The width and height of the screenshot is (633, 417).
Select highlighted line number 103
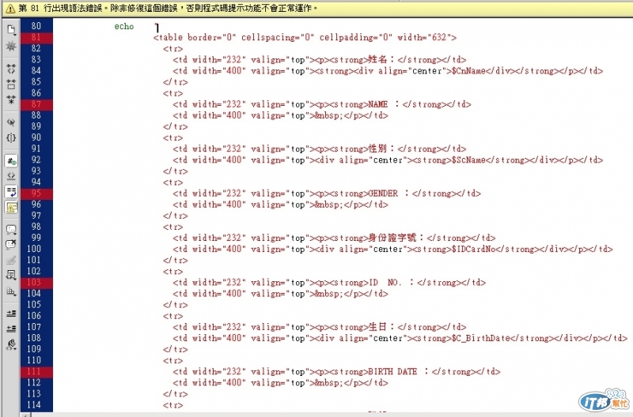pos(34,283)
